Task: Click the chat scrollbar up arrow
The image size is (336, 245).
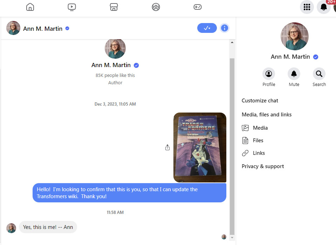Action: [232, 42]
